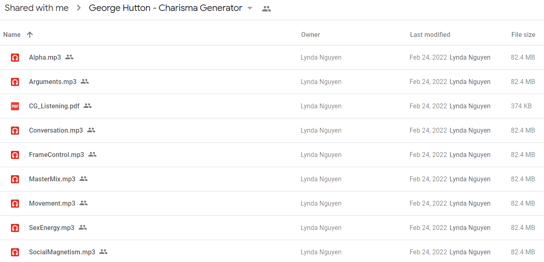Open the folder name dropdown arrow
544x262 pixels.
coord(250,8)
